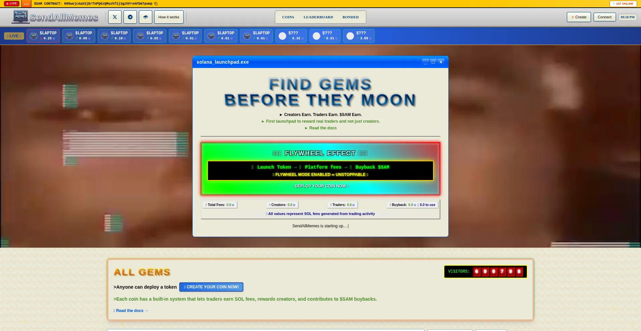
Task: Open the Telegram channel icon
Action: (130, 17)
